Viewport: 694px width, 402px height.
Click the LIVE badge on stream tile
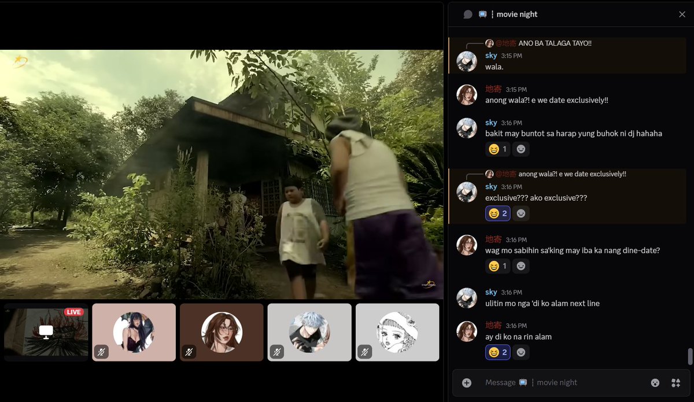(73, 312)
